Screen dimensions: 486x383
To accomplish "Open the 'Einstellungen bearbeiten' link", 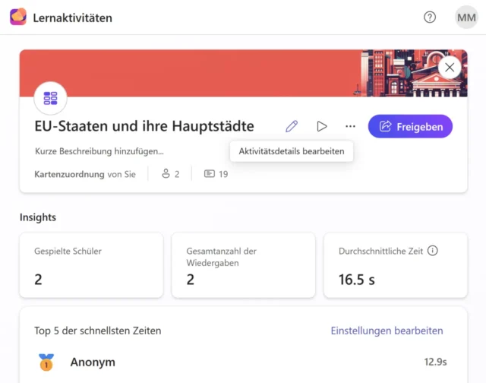I will pyautogui.click(x=387, y=331).
